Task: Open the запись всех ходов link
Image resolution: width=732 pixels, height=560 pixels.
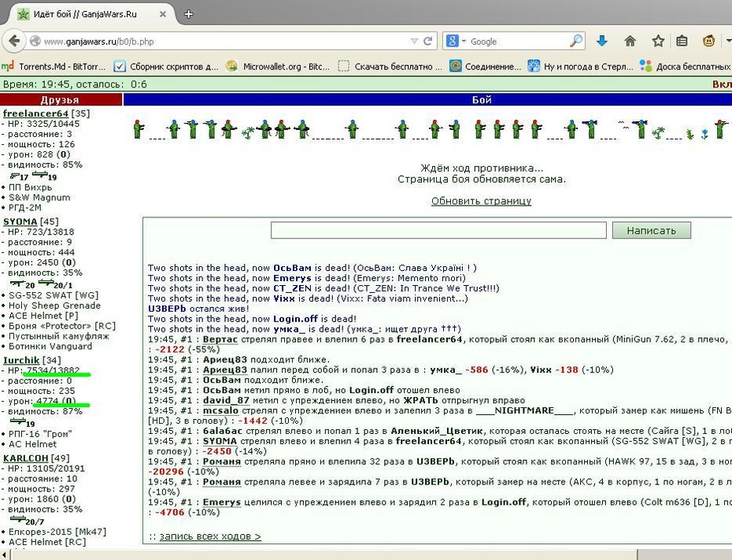Action: pyautogui.click(x=210, y=536)
